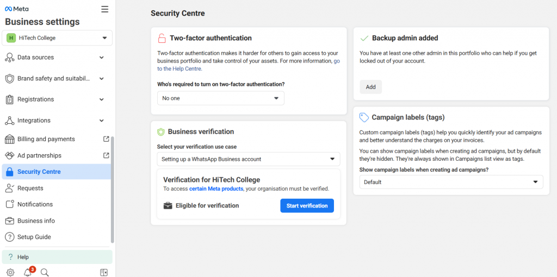
Task: Click the Notifications icon in sidebar list
Action: pos(10,205)
